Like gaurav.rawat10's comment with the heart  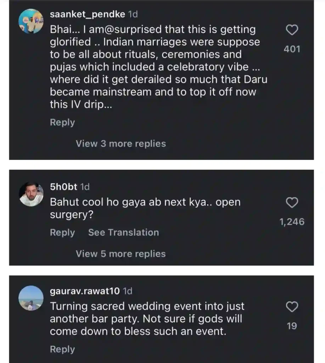(x=292, y=307)
